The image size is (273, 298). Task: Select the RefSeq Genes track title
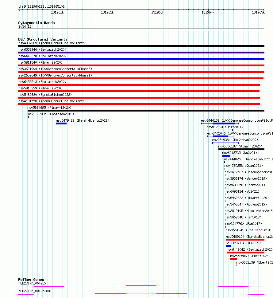[31, 280]
